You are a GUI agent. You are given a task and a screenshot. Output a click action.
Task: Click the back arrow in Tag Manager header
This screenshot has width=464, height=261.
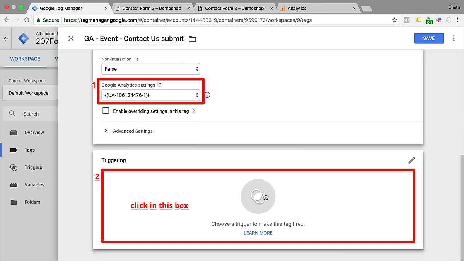[x=6, y=39]
